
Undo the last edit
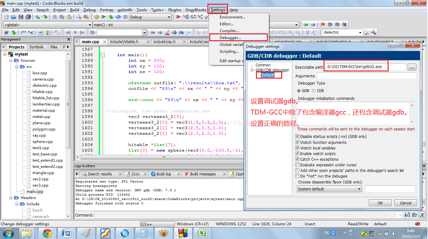38,17
